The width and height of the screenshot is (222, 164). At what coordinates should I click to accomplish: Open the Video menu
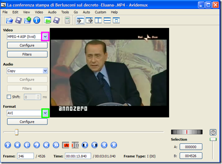(x=39, y=12)
